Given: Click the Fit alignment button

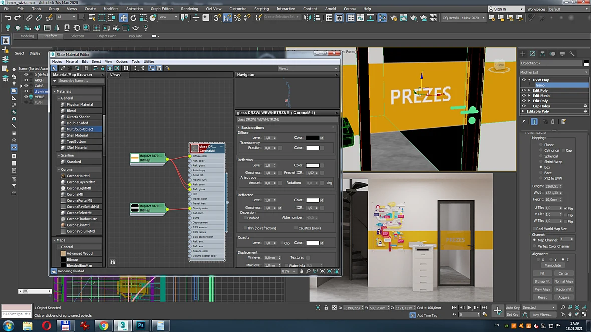Looking at the screenshot, I should click(542, 273).
